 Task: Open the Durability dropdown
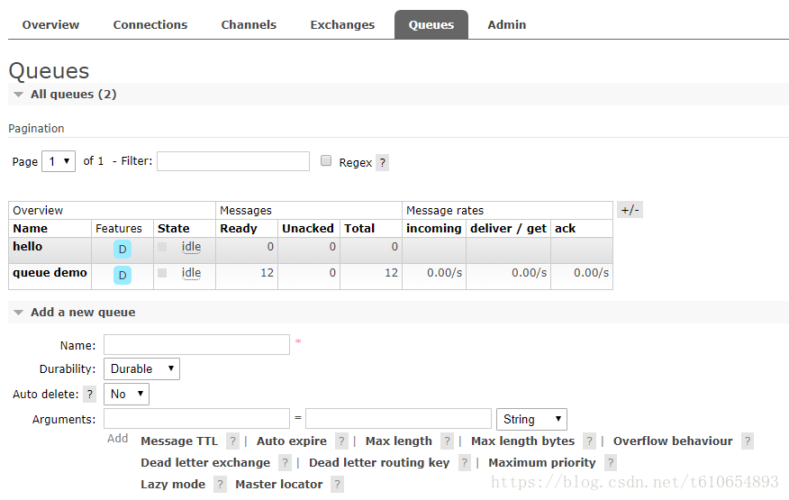coord(141,368)
